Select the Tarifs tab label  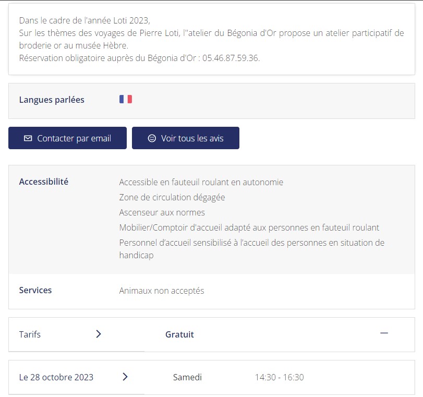coord(30,334)
